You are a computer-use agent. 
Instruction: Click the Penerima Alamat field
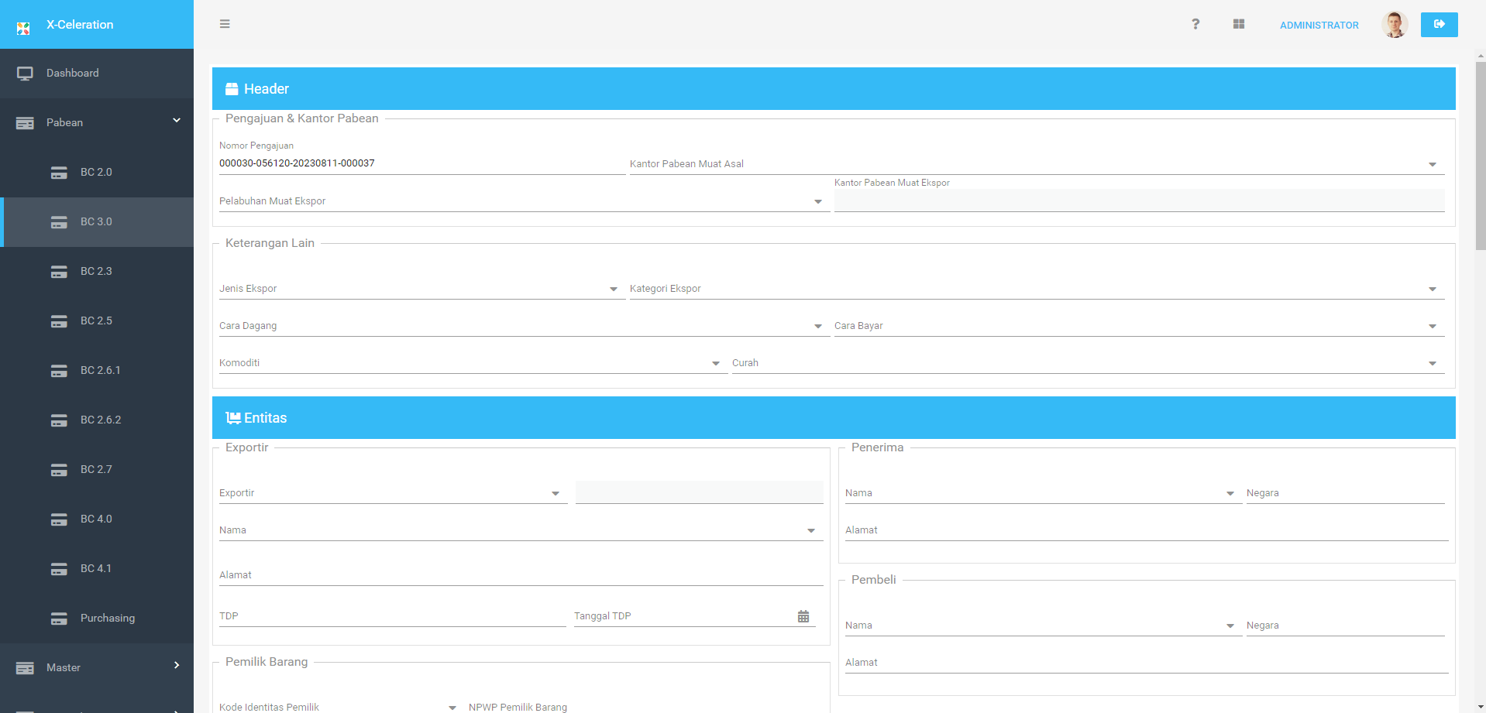1147,530
